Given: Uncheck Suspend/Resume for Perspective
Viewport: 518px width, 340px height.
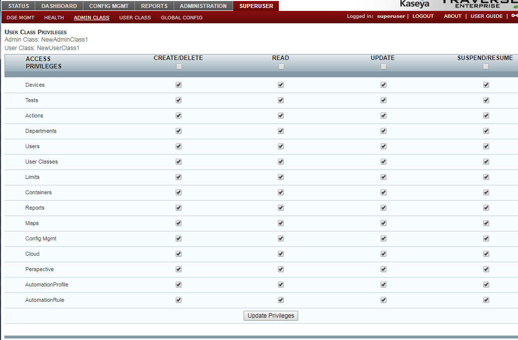Looking at the screenshot, I should coord(486,269).
